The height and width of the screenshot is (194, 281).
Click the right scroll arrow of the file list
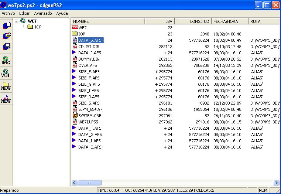coord(276,183)
